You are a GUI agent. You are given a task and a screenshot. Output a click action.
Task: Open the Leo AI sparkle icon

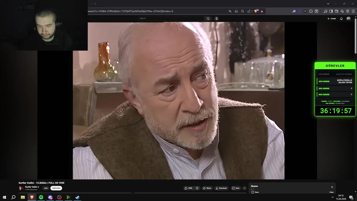coord(342,11)
